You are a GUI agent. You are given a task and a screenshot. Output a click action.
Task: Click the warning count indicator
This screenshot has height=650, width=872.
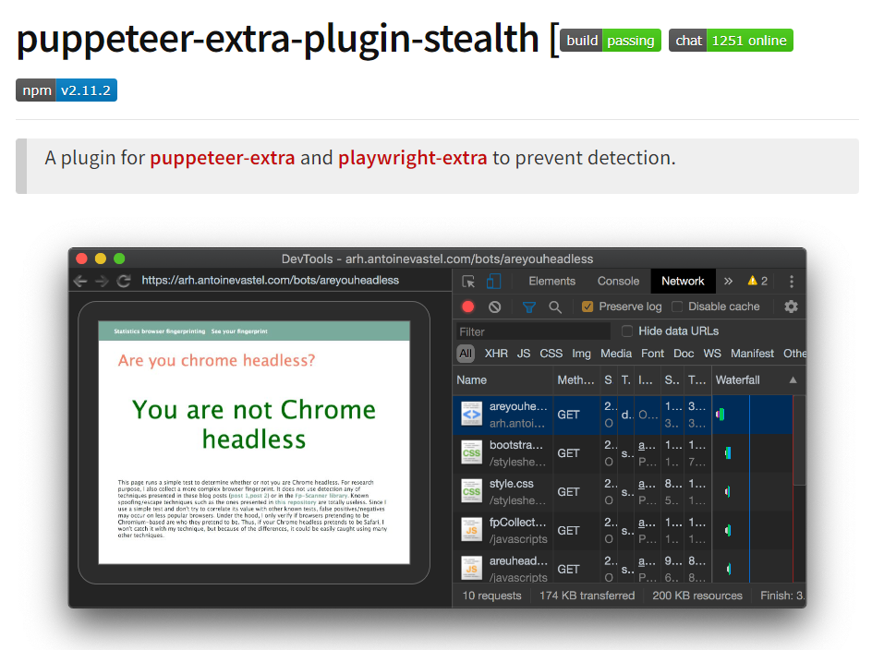click(x=757, y=281)
